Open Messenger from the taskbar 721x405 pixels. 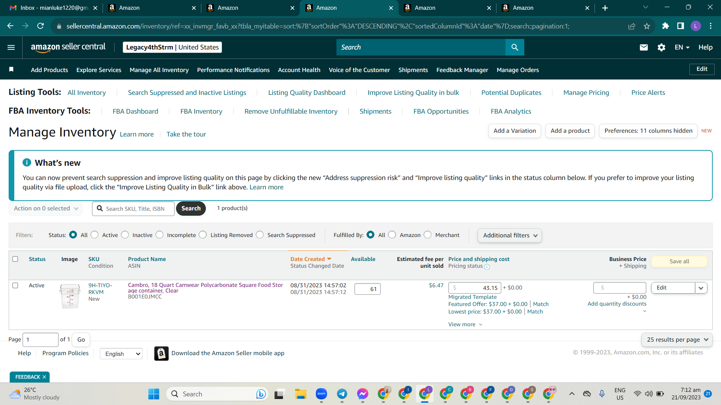[x=362, y=394]
